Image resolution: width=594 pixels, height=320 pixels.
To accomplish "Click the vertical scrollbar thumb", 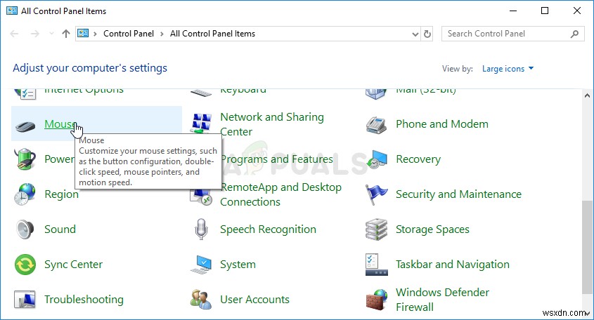I will click(x=588, y=246).
